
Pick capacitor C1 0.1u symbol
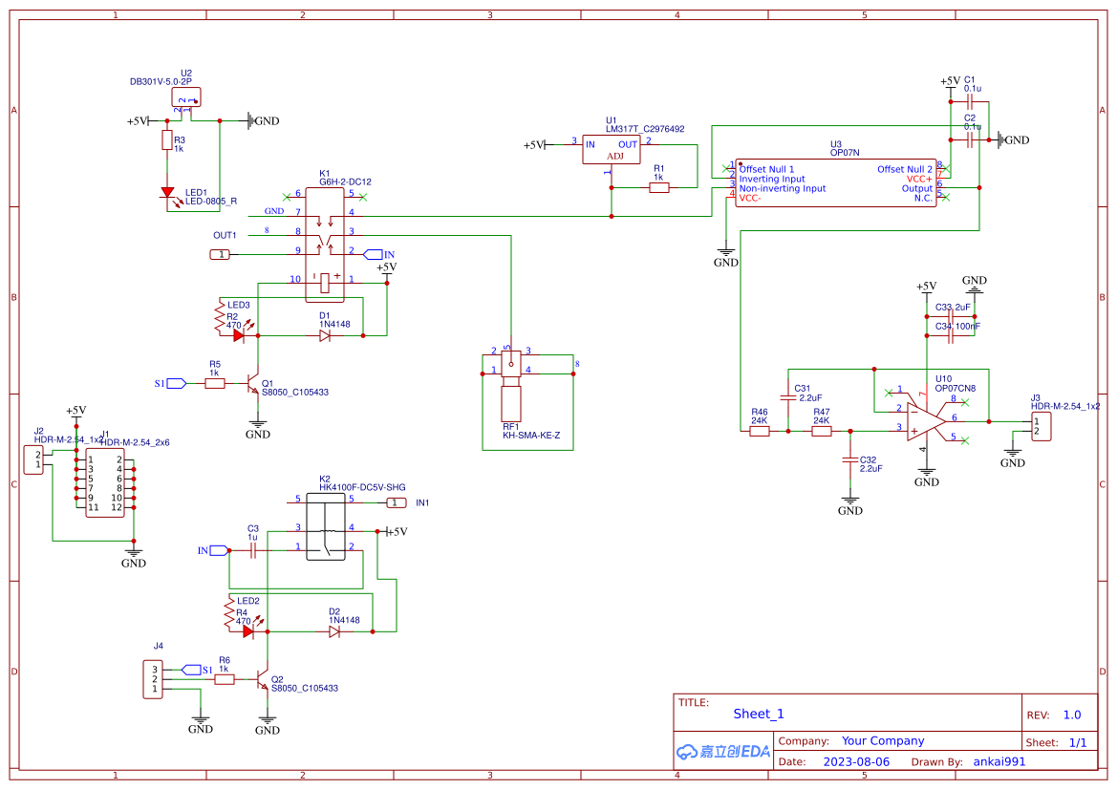click(970, 102)
